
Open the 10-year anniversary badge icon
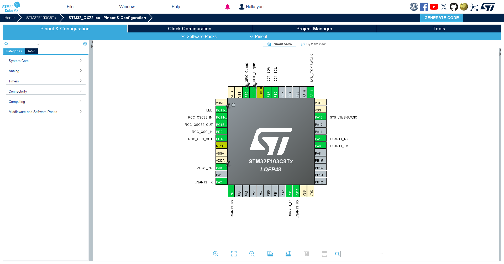[414, 7]
